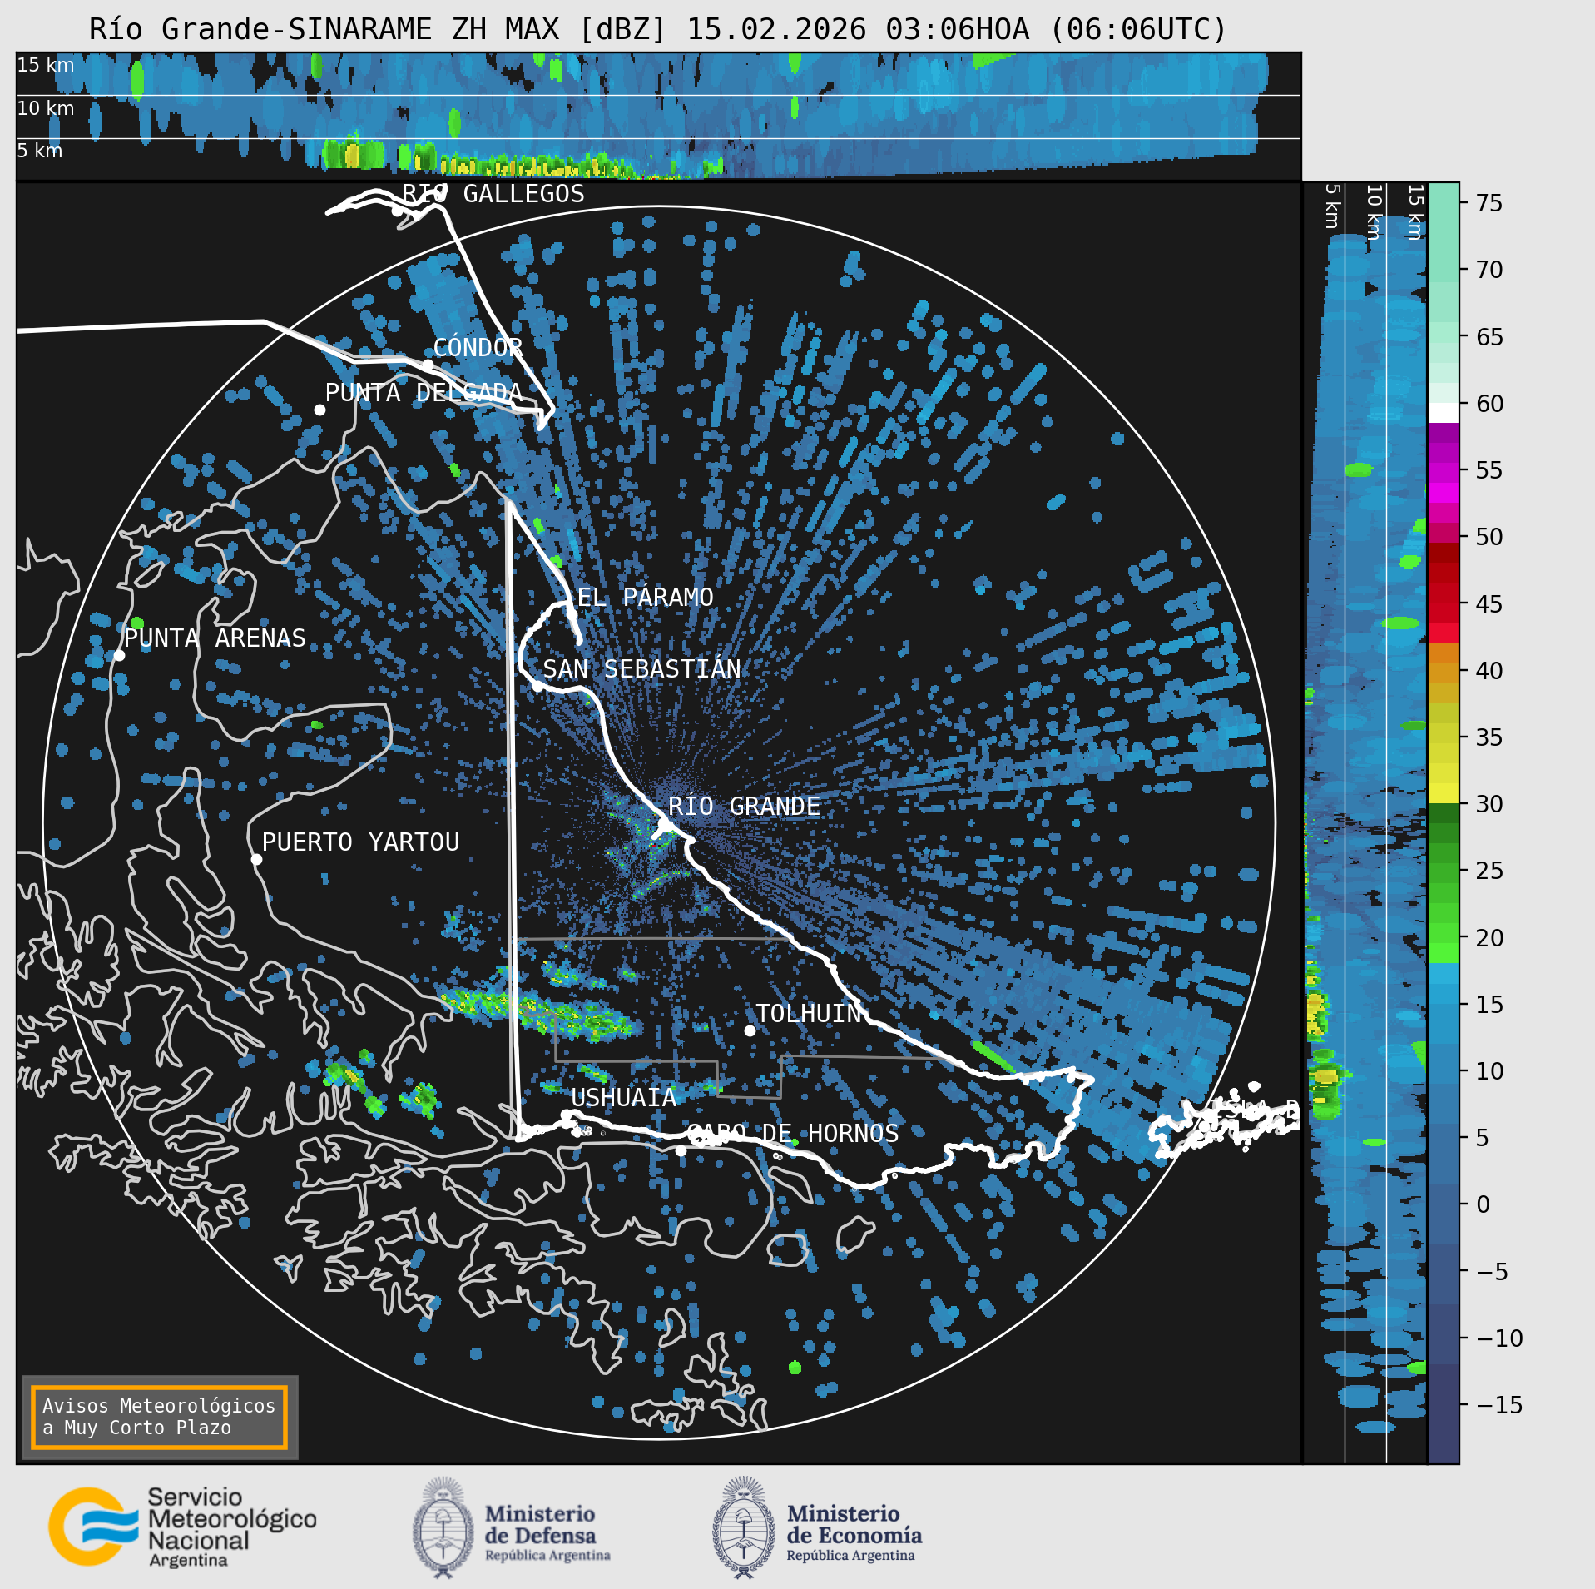Click the rotated '5 km' label in side panel
Viewport: 1595px width, 1589px height.
pos(1332,206)
